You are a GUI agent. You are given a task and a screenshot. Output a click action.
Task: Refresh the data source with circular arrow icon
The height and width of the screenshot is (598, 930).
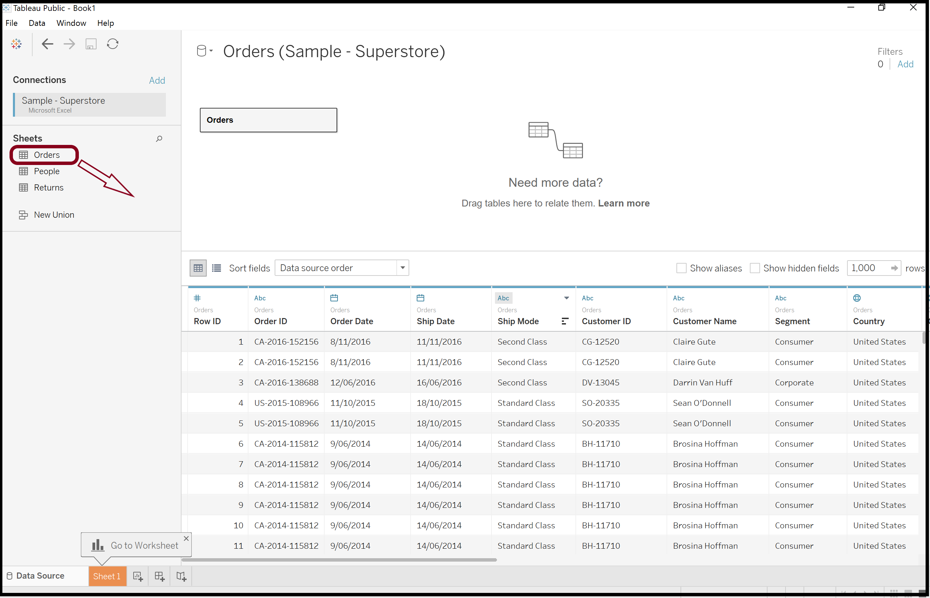pyautogui.click(x=113, y=44)
